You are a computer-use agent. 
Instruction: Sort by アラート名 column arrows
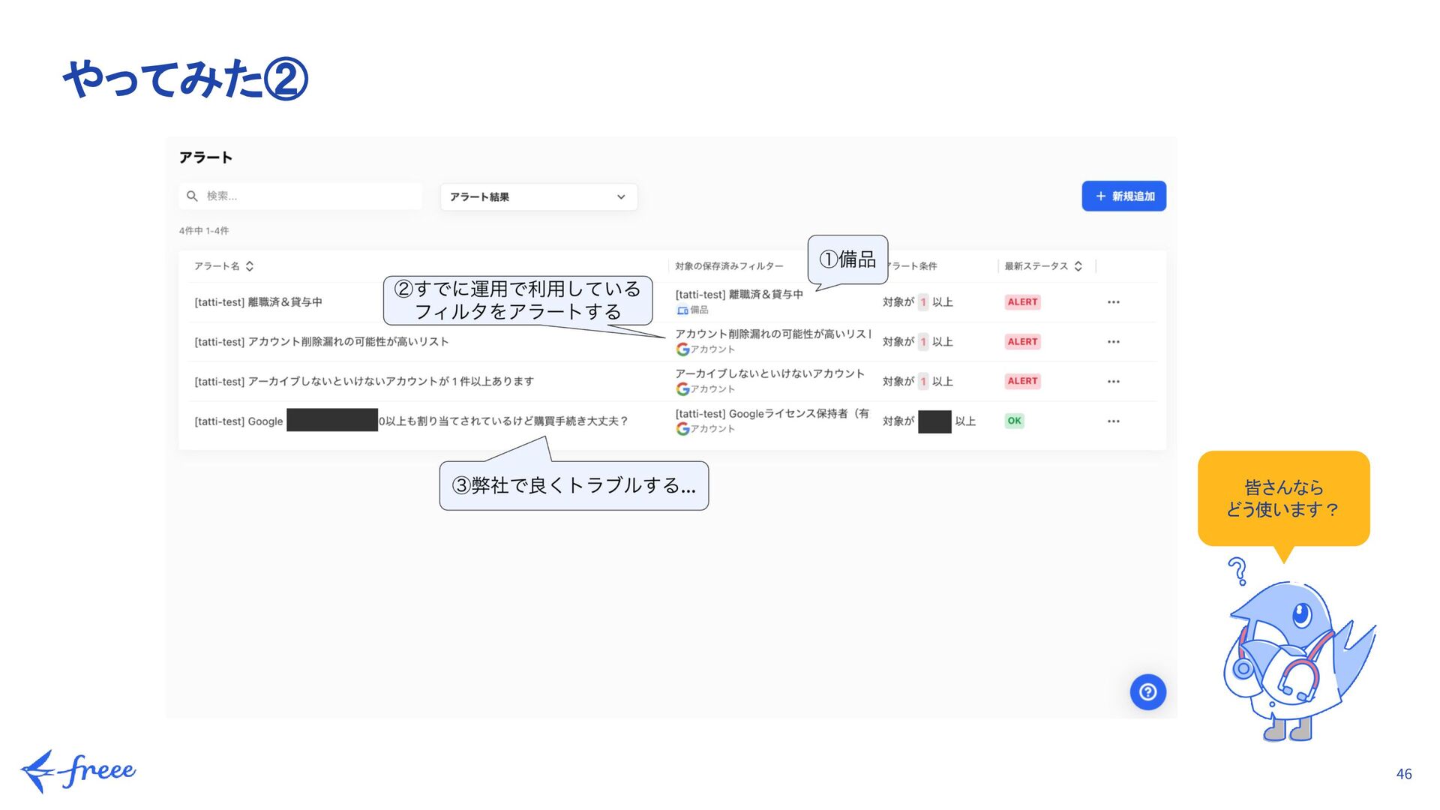click(x=250, y=266)
